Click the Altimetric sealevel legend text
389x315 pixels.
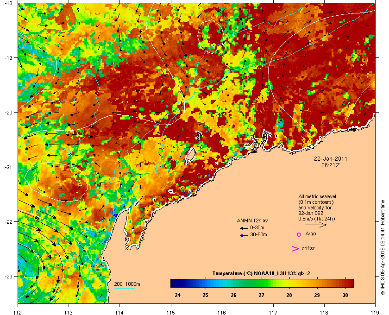point(317,196)
